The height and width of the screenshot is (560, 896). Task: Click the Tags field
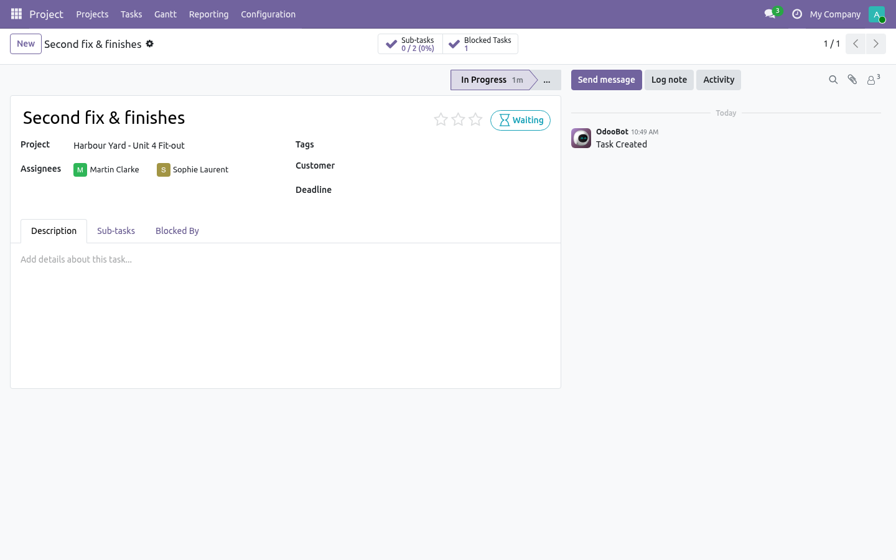[448, 144]
